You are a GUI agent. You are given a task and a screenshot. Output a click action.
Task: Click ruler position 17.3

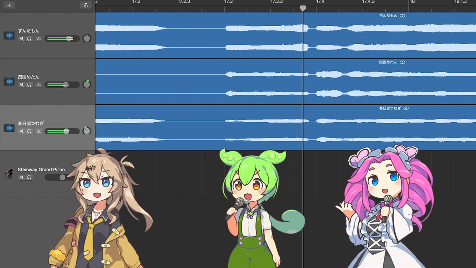[228, 2]
